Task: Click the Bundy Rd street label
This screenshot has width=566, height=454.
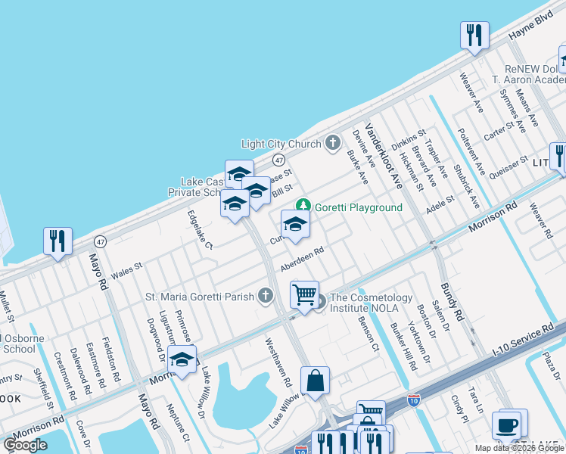Action: point(452,302)
